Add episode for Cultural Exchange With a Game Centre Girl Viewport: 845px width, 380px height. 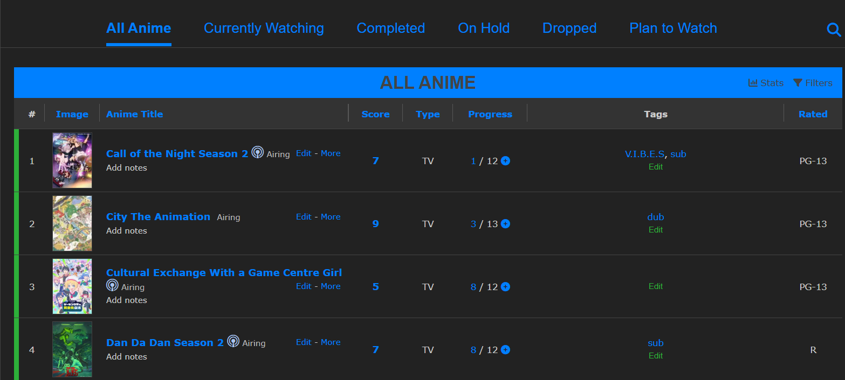[505, 287]
